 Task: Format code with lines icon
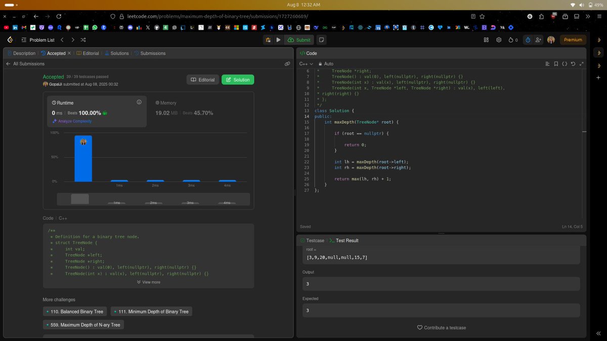pos(547,64)
